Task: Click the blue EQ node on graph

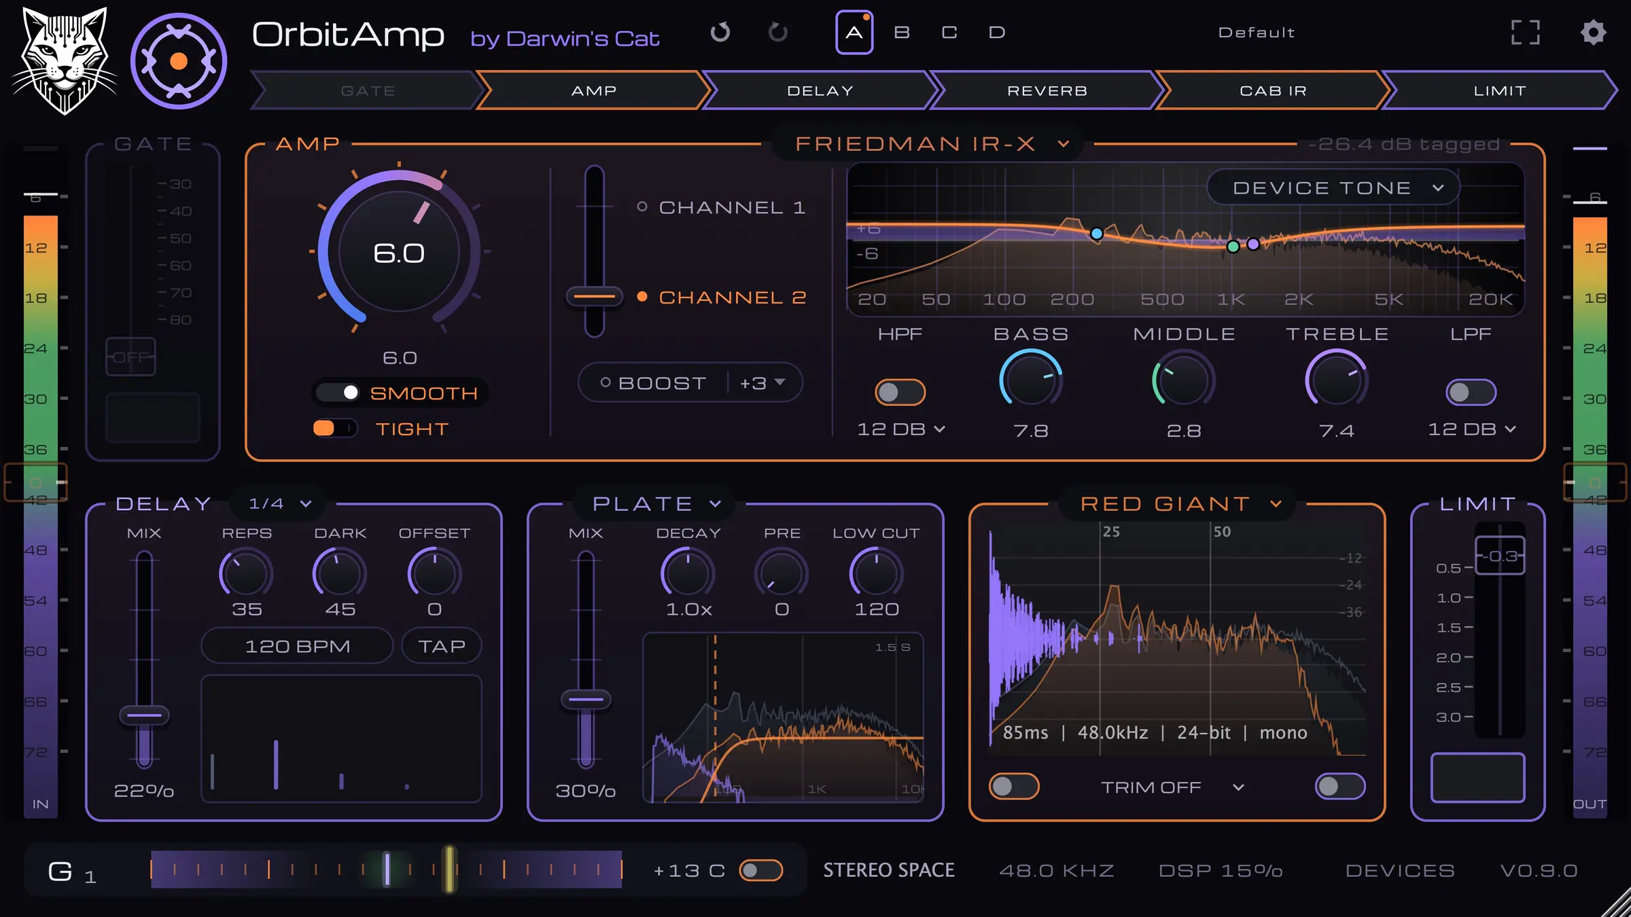Action: click(1096, 234)
